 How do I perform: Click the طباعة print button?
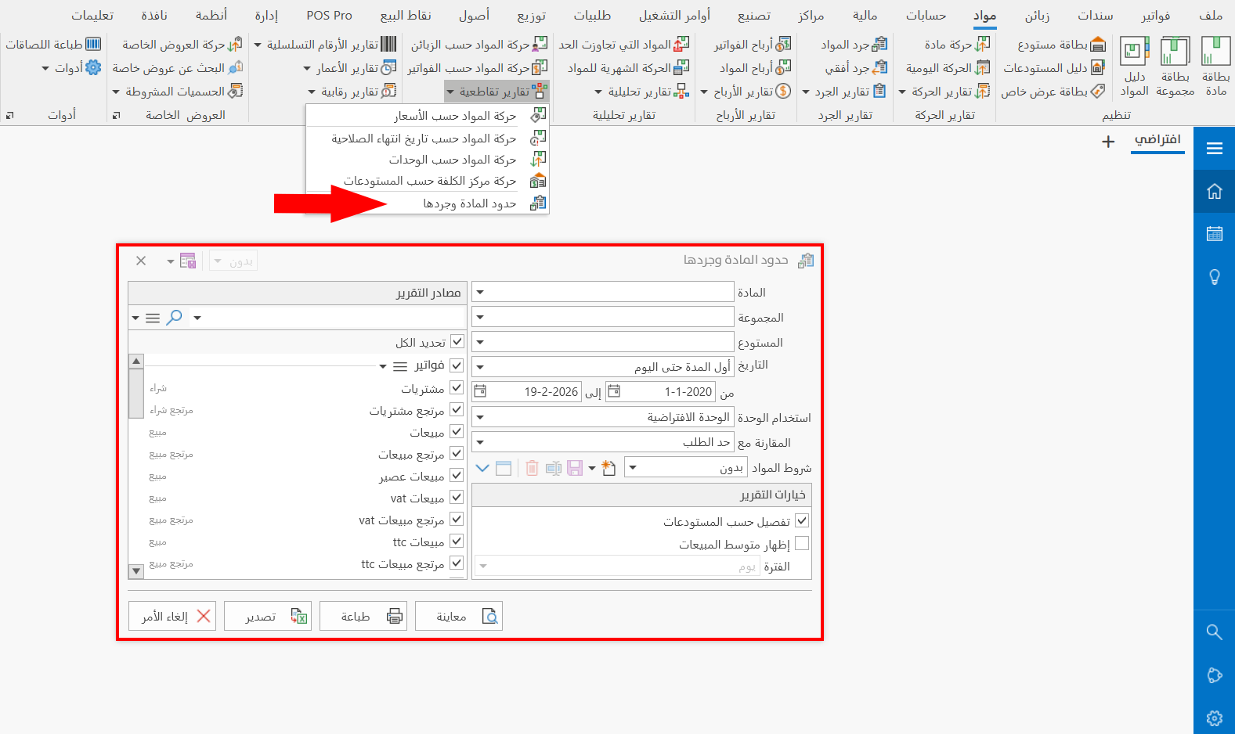(x=363, y=616)
